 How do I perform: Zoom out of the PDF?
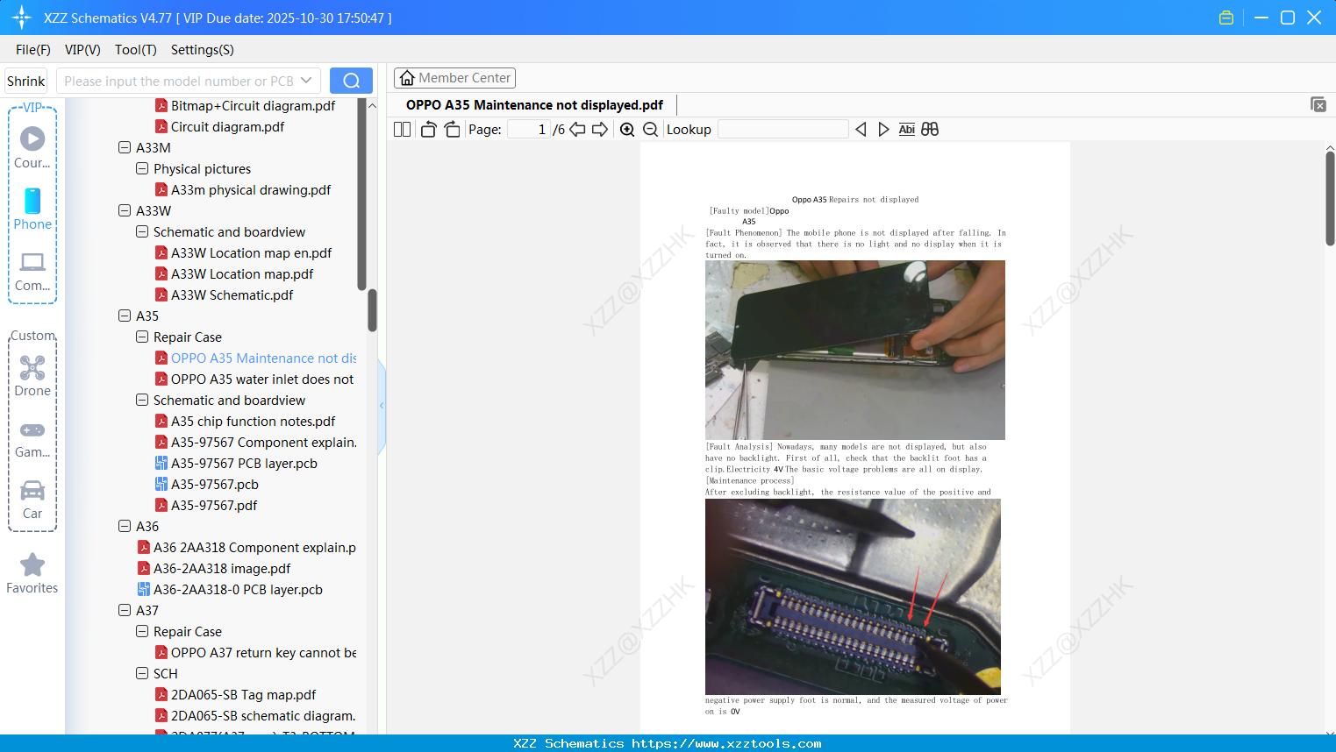click(650, 130)
